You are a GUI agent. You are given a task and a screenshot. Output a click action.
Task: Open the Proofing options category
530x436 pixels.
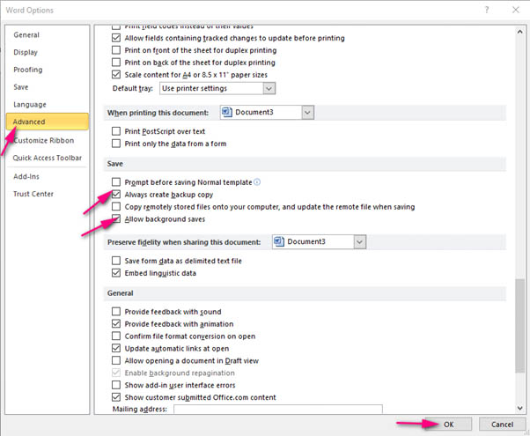pos(47,70)
